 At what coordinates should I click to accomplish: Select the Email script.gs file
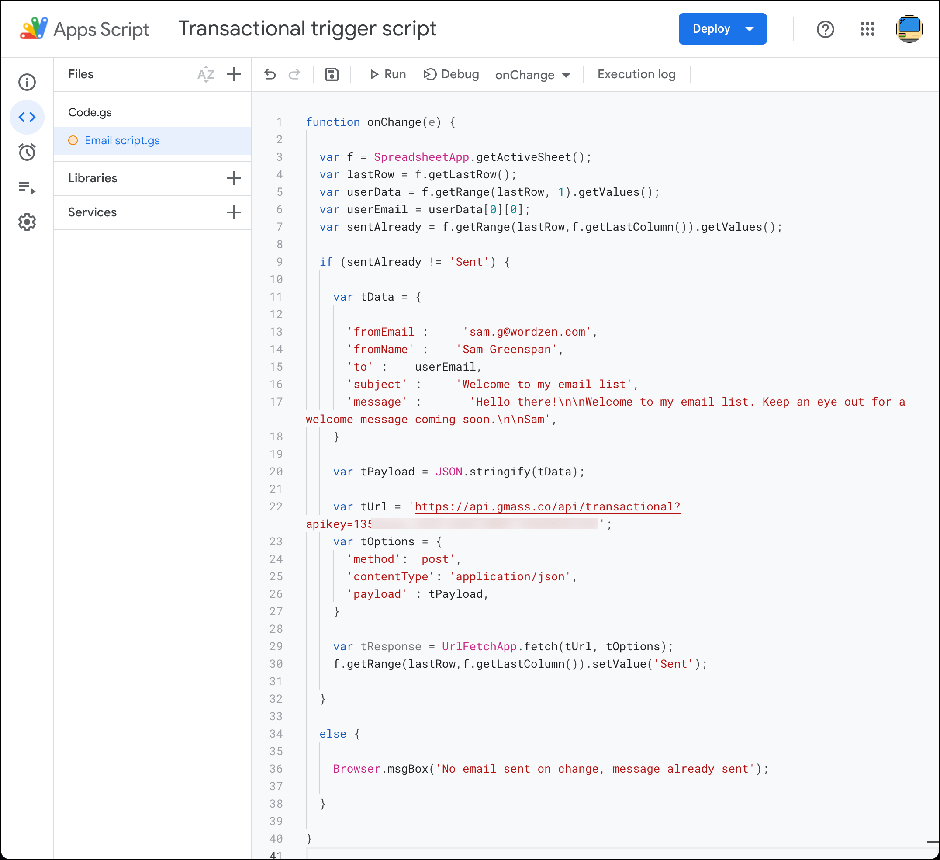152,140
